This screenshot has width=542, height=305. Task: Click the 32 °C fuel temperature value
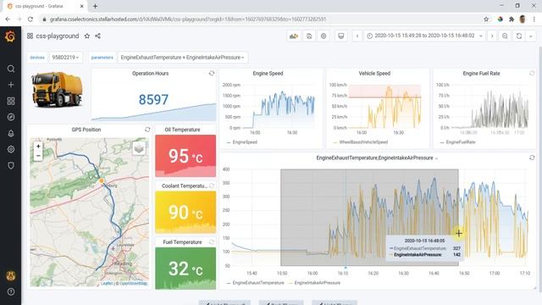pos(185,269)
